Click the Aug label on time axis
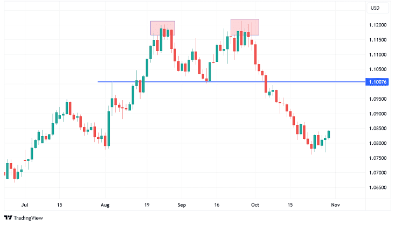 point(105,205)
